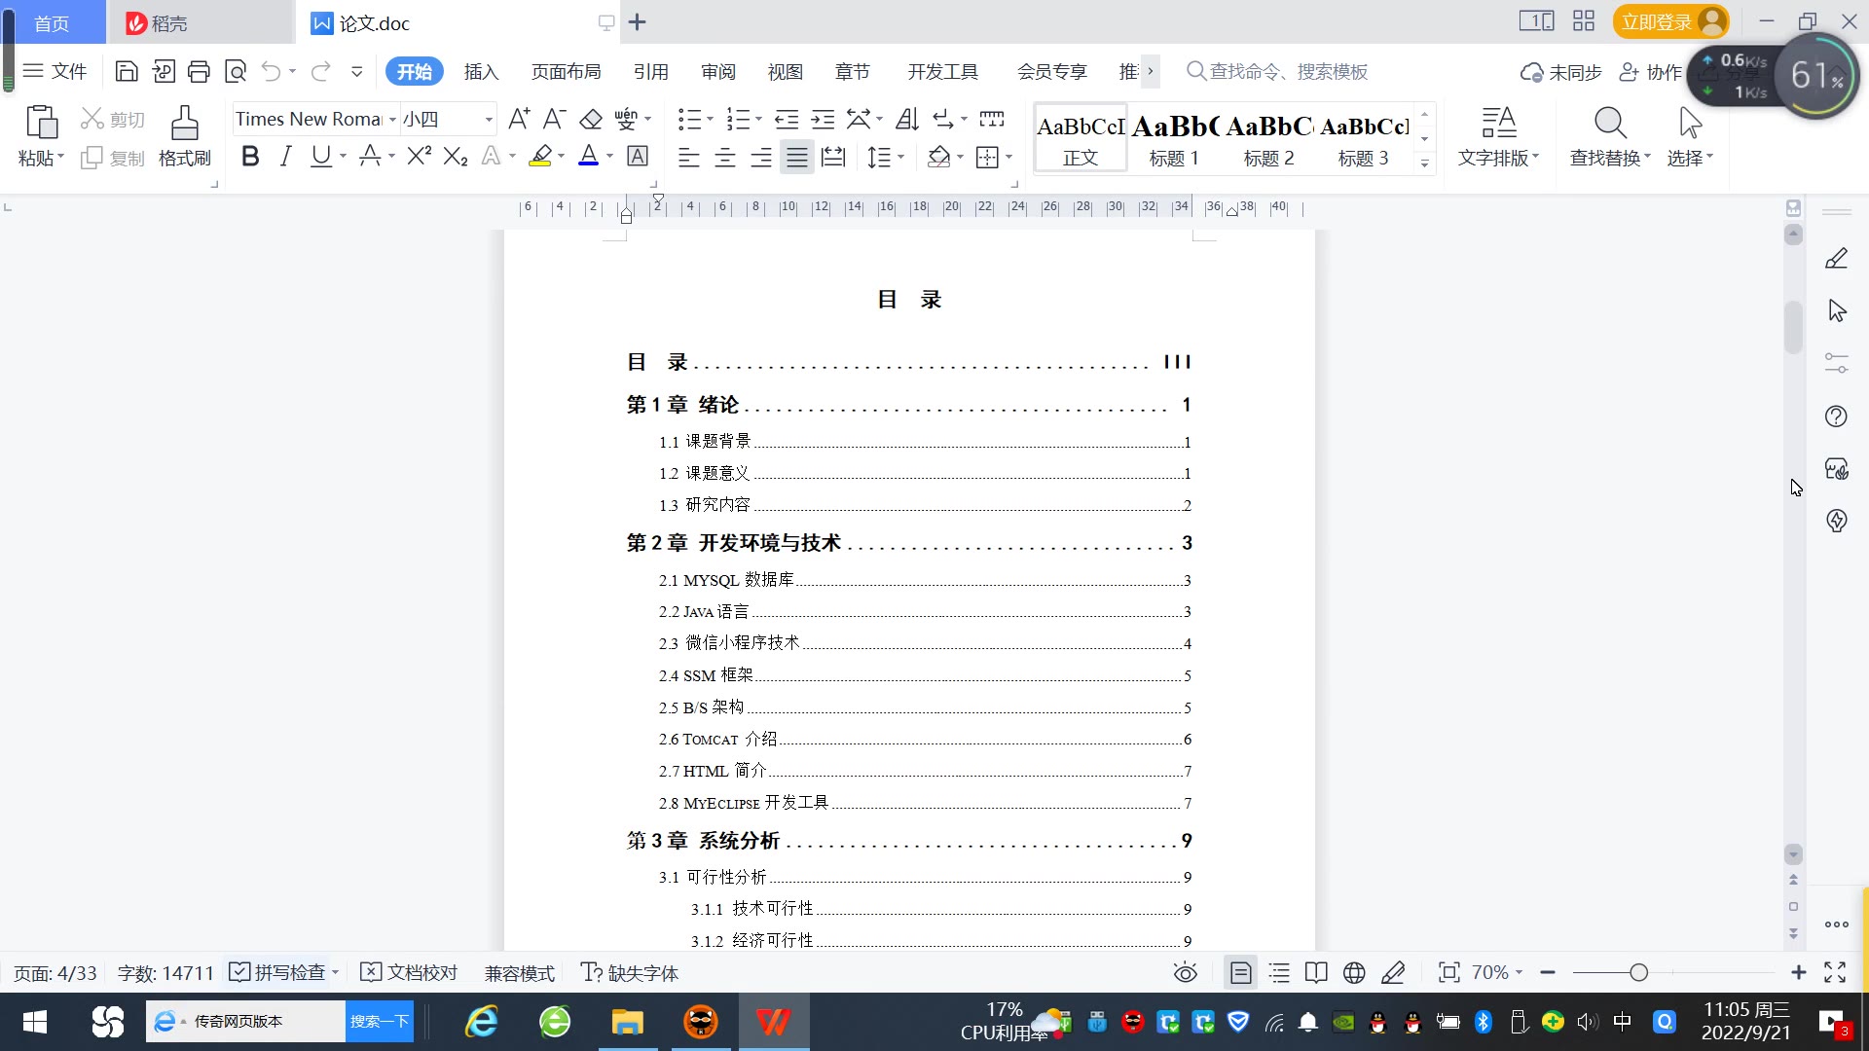This screenshot has height=1051, width=1869.
Task: Open the Insert tab
Action: 481,71
